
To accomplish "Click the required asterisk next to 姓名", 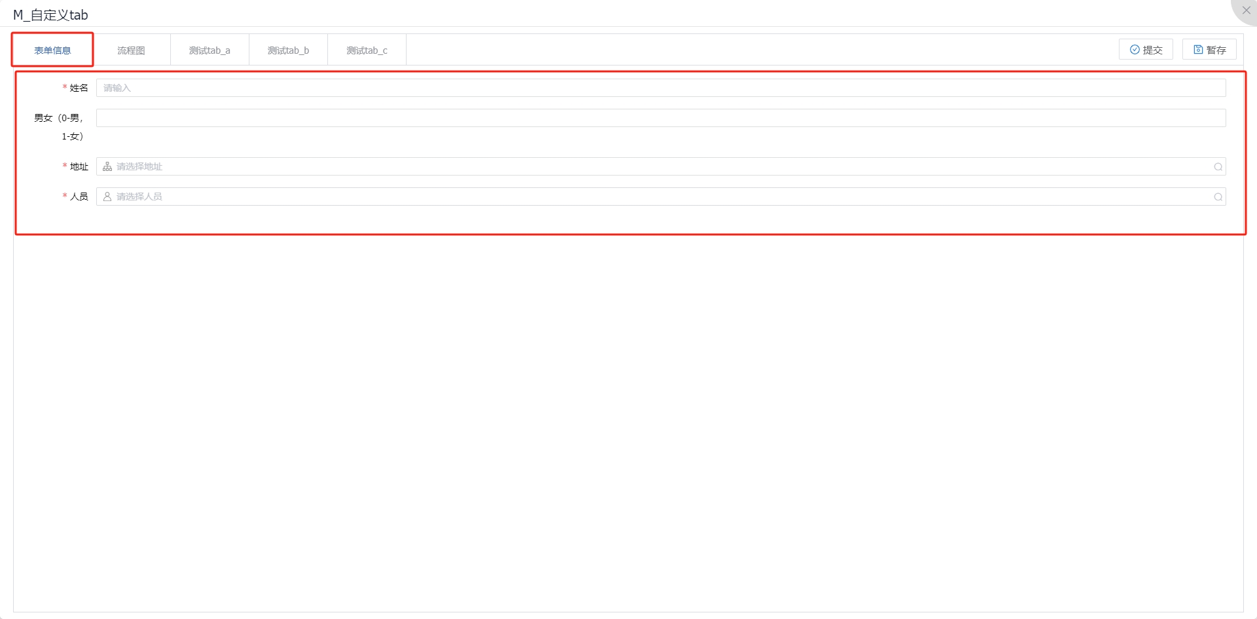I will [x=64, y=87].
